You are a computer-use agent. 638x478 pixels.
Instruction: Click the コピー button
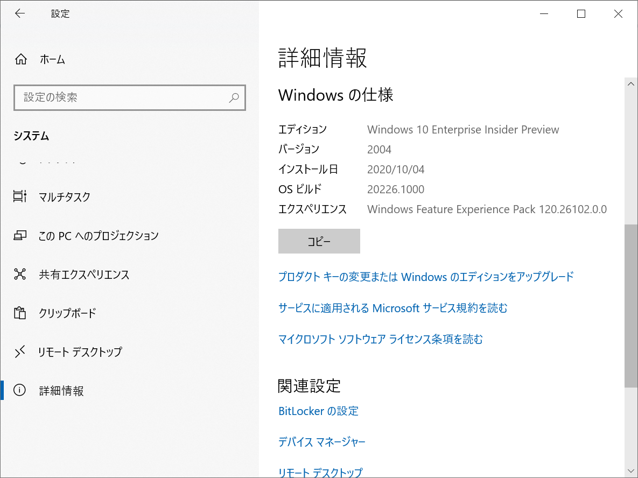coord(319,241)
